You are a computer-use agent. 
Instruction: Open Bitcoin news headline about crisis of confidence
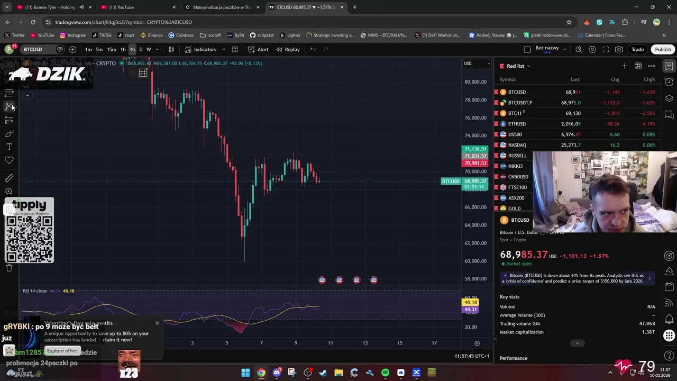coord(577,278)
